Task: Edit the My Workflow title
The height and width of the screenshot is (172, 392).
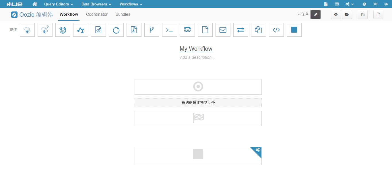Action: click(x=196, y=49)
